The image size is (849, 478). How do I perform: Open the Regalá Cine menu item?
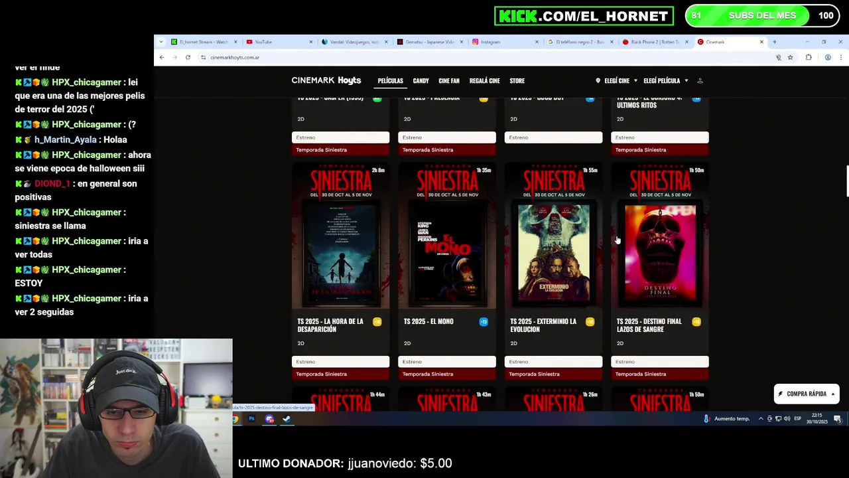484,81
